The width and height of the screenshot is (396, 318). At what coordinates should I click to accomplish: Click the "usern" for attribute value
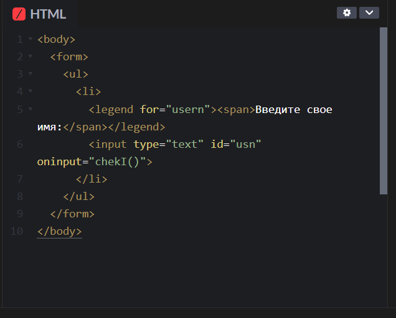point(188,109)
